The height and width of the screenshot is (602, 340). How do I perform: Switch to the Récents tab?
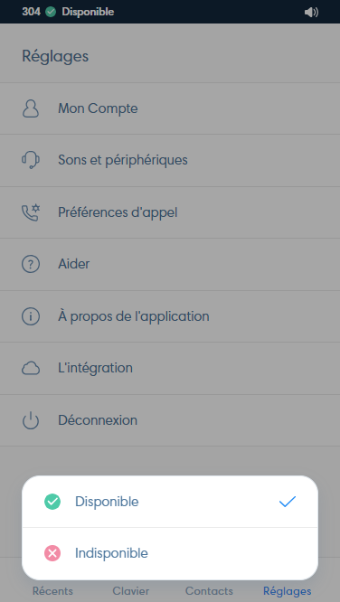coord(52,591)
